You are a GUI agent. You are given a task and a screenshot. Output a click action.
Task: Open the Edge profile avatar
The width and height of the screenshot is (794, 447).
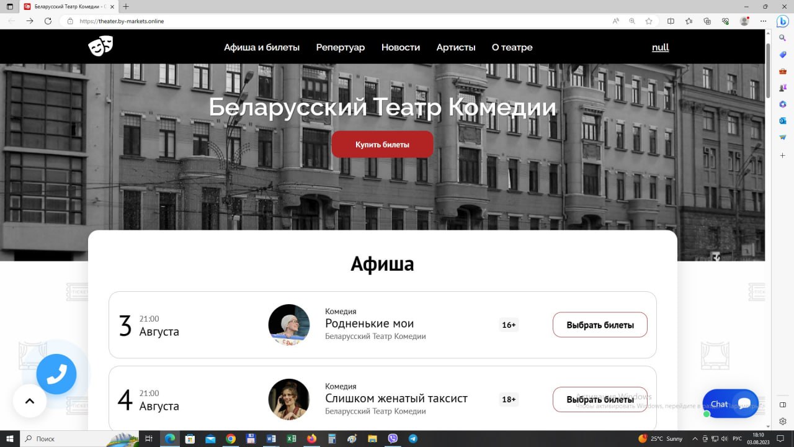(x=744, y=21)
